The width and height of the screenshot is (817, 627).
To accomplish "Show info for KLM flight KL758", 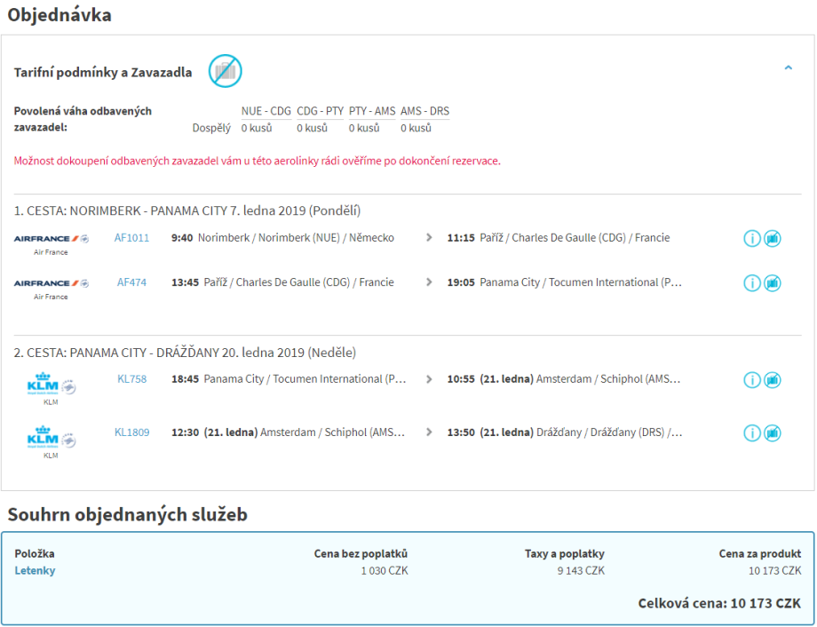I will pos(752,380).
